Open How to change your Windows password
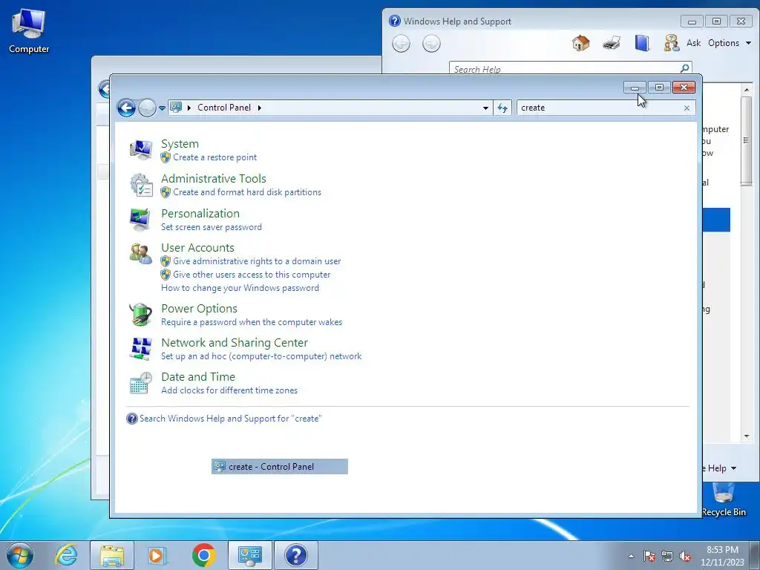This screenshot has width=760, height=570. click(240, 289)
